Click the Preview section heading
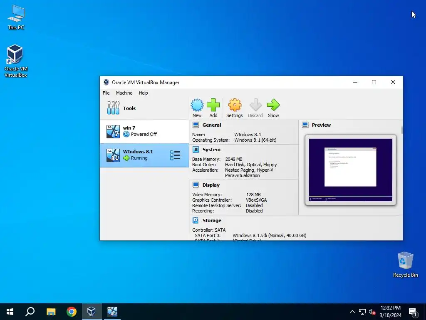 click(x=322, y=125)
